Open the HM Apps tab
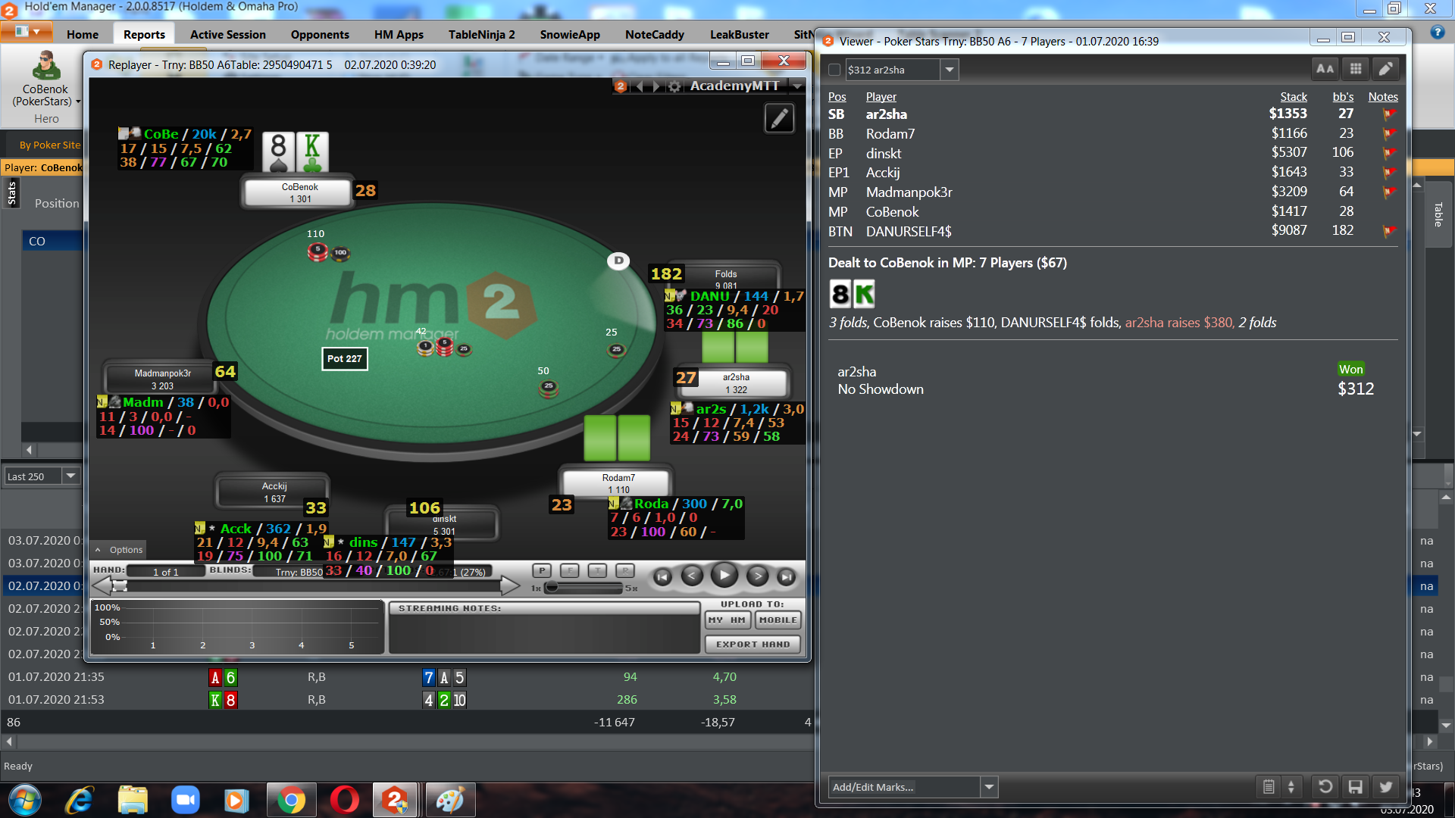 [x=399, y=34]
